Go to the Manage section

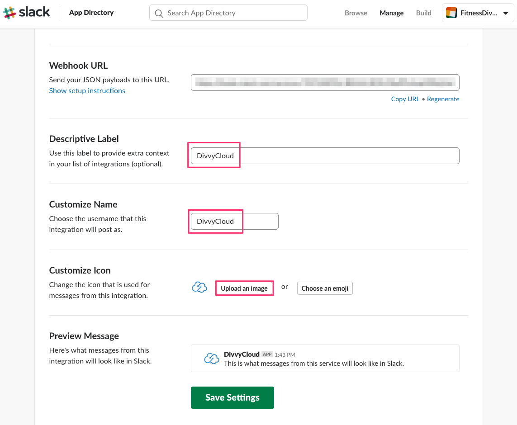pyautogui.click(x=391, y=13)
